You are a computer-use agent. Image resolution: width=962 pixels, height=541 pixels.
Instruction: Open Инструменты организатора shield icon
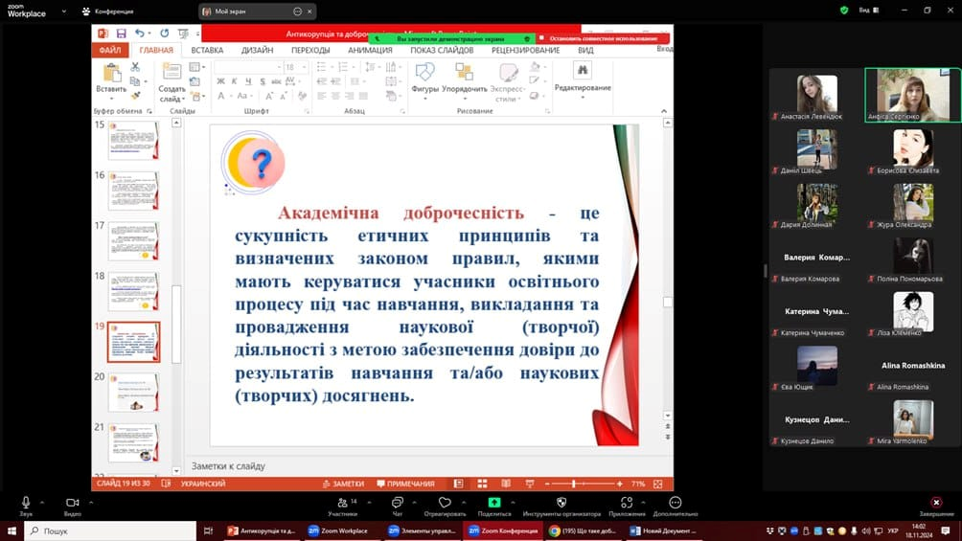561,503
